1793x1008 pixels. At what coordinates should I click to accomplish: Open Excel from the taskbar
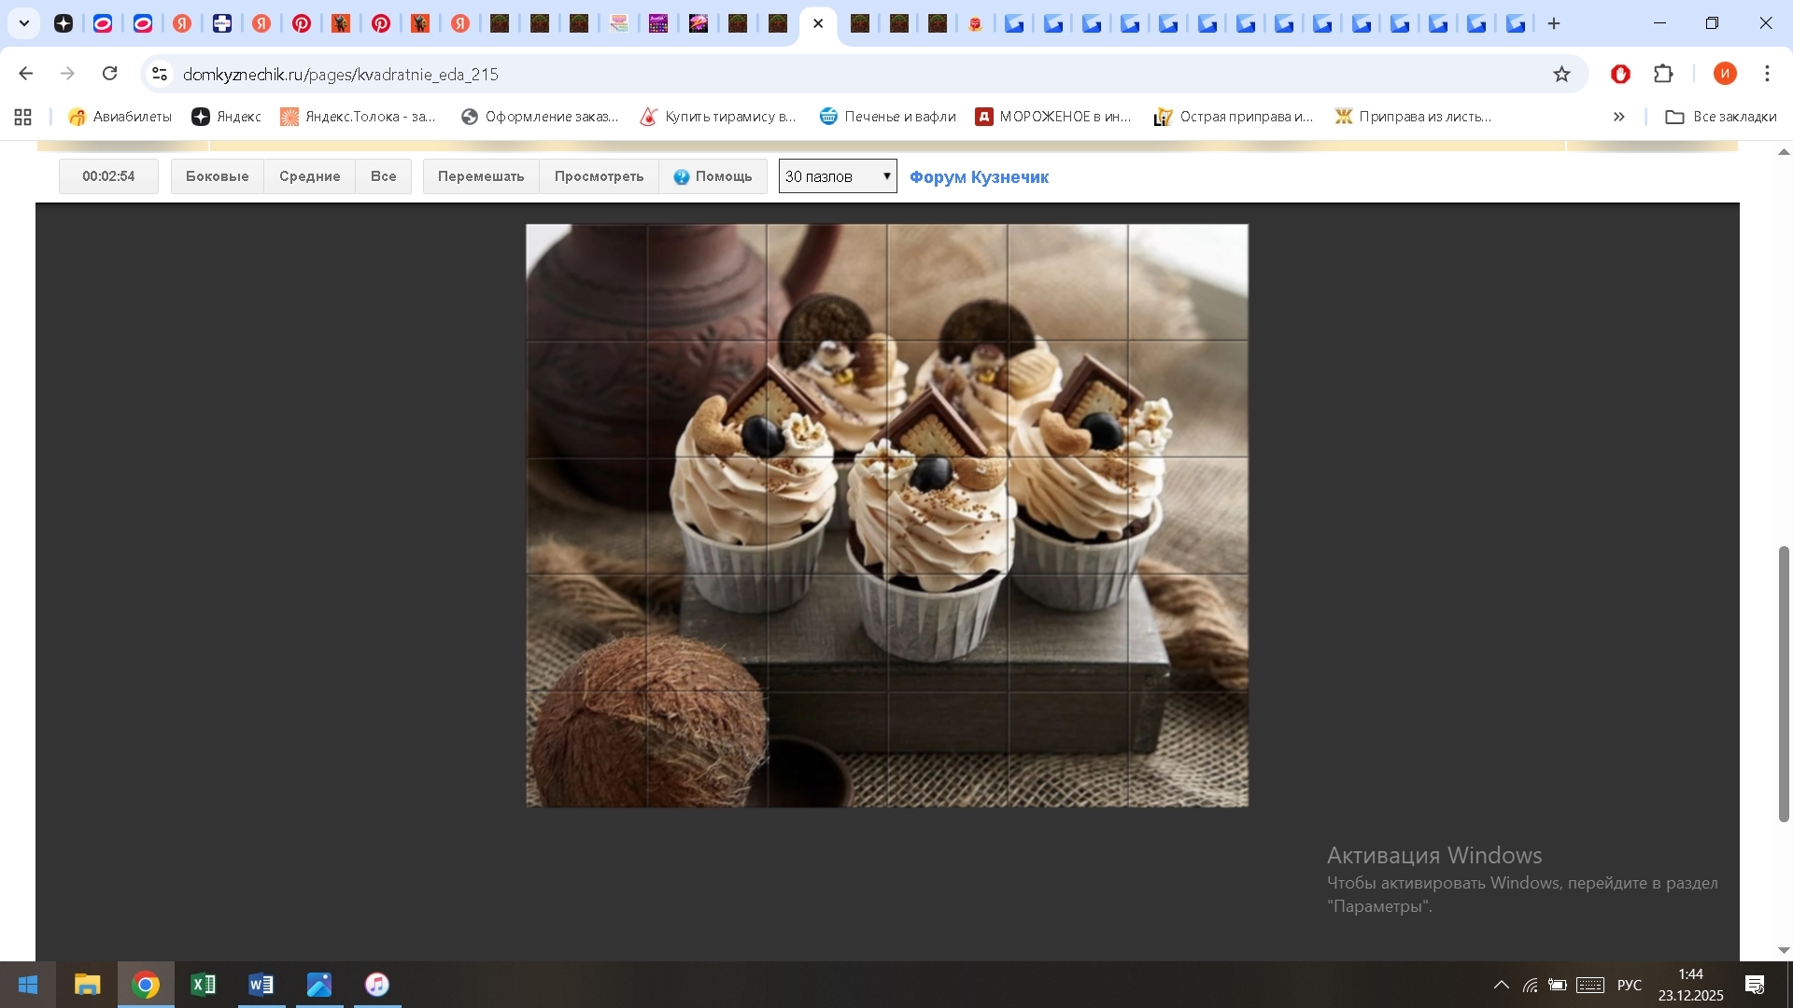tap(203, 985)
